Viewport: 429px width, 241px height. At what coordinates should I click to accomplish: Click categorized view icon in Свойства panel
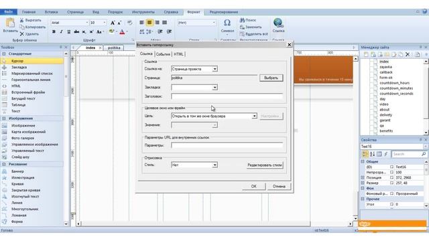(365, 154)
